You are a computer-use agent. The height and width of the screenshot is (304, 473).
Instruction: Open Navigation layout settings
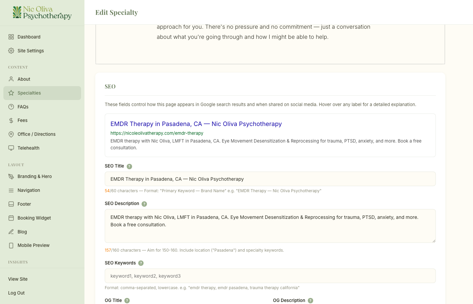tap(42, 190)
